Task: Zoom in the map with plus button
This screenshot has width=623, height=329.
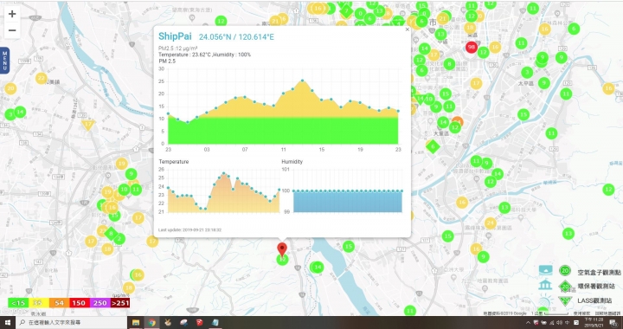Action: 12,14
